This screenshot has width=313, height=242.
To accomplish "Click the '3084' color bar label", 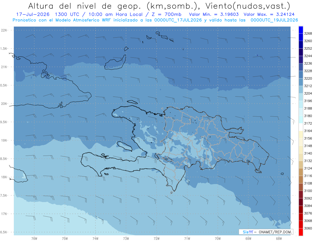I will [308, 206].
